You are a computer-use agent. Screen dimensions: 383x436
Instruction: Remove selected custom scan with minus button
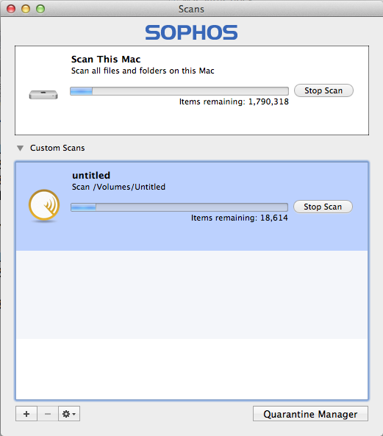coord(48,414)
